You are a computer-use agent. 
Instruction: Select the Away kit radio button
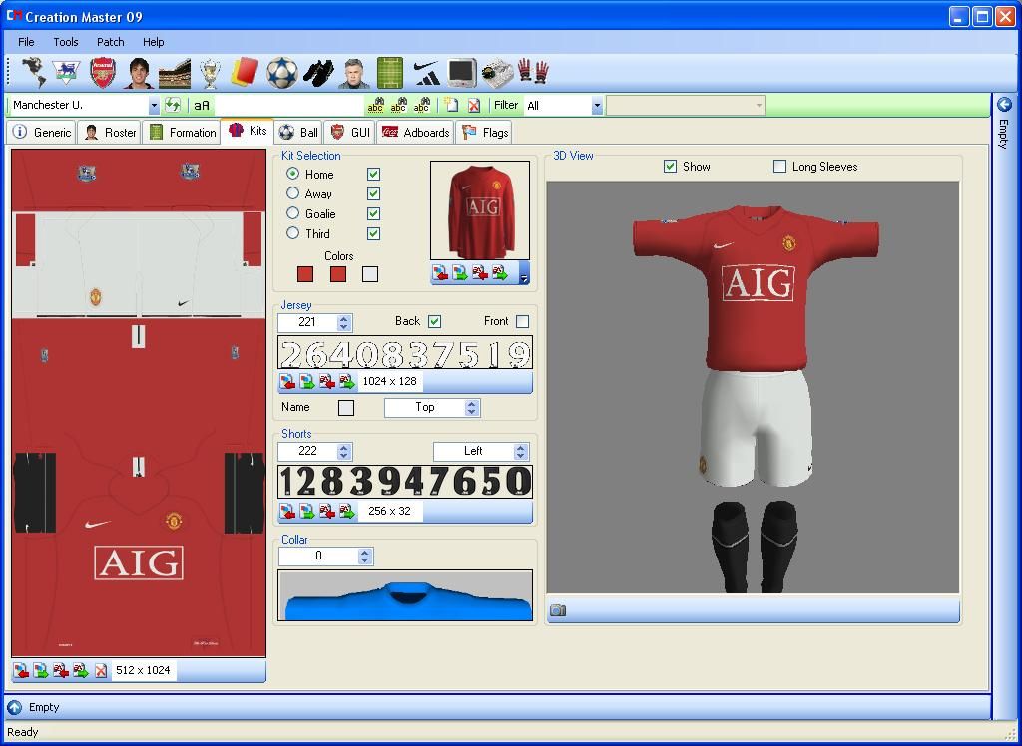[293, 193]
